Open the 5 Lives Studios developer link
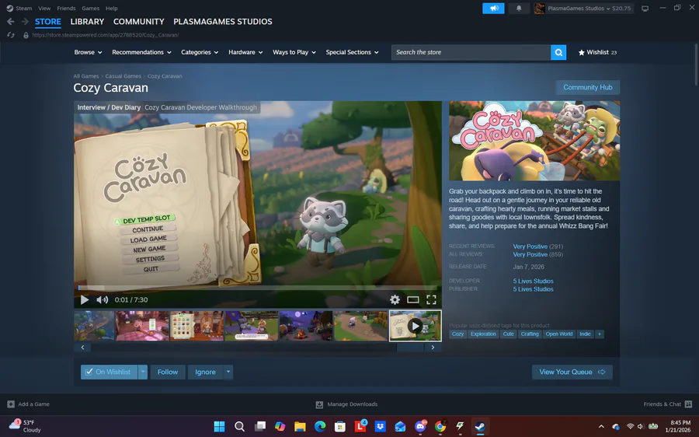Image resolution: width=699 pixels, height=437 pixels. point(533,281)
